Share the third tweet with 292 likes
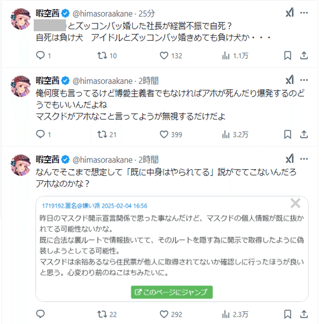The image size is (324, 324). tap(304, 314)
